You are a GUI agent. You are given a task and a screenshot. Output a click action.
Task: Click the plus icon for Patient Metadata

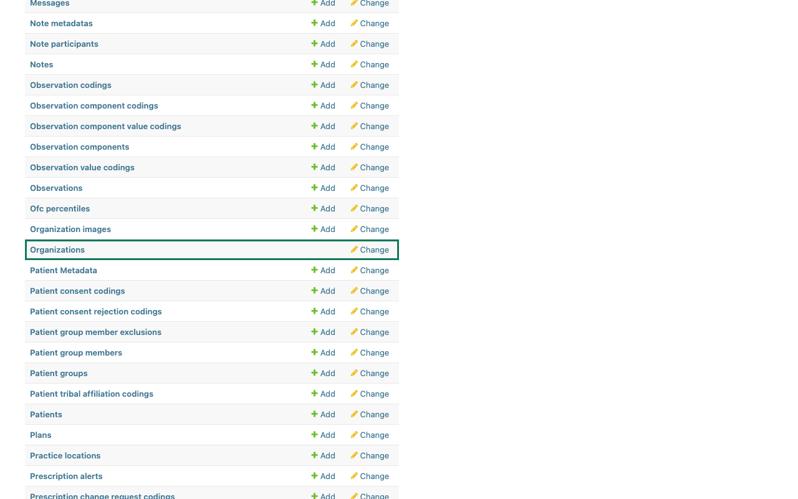315,270
